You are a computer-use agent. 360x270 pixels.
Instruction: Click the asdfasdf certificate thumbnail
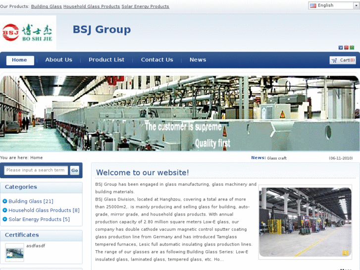pos(15,253)
